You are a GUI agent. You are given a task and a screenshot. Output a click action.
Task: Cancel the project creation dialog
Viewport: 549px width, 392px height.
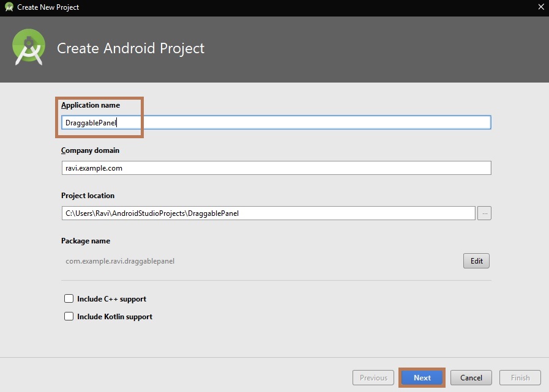click(x=471, y=378)
